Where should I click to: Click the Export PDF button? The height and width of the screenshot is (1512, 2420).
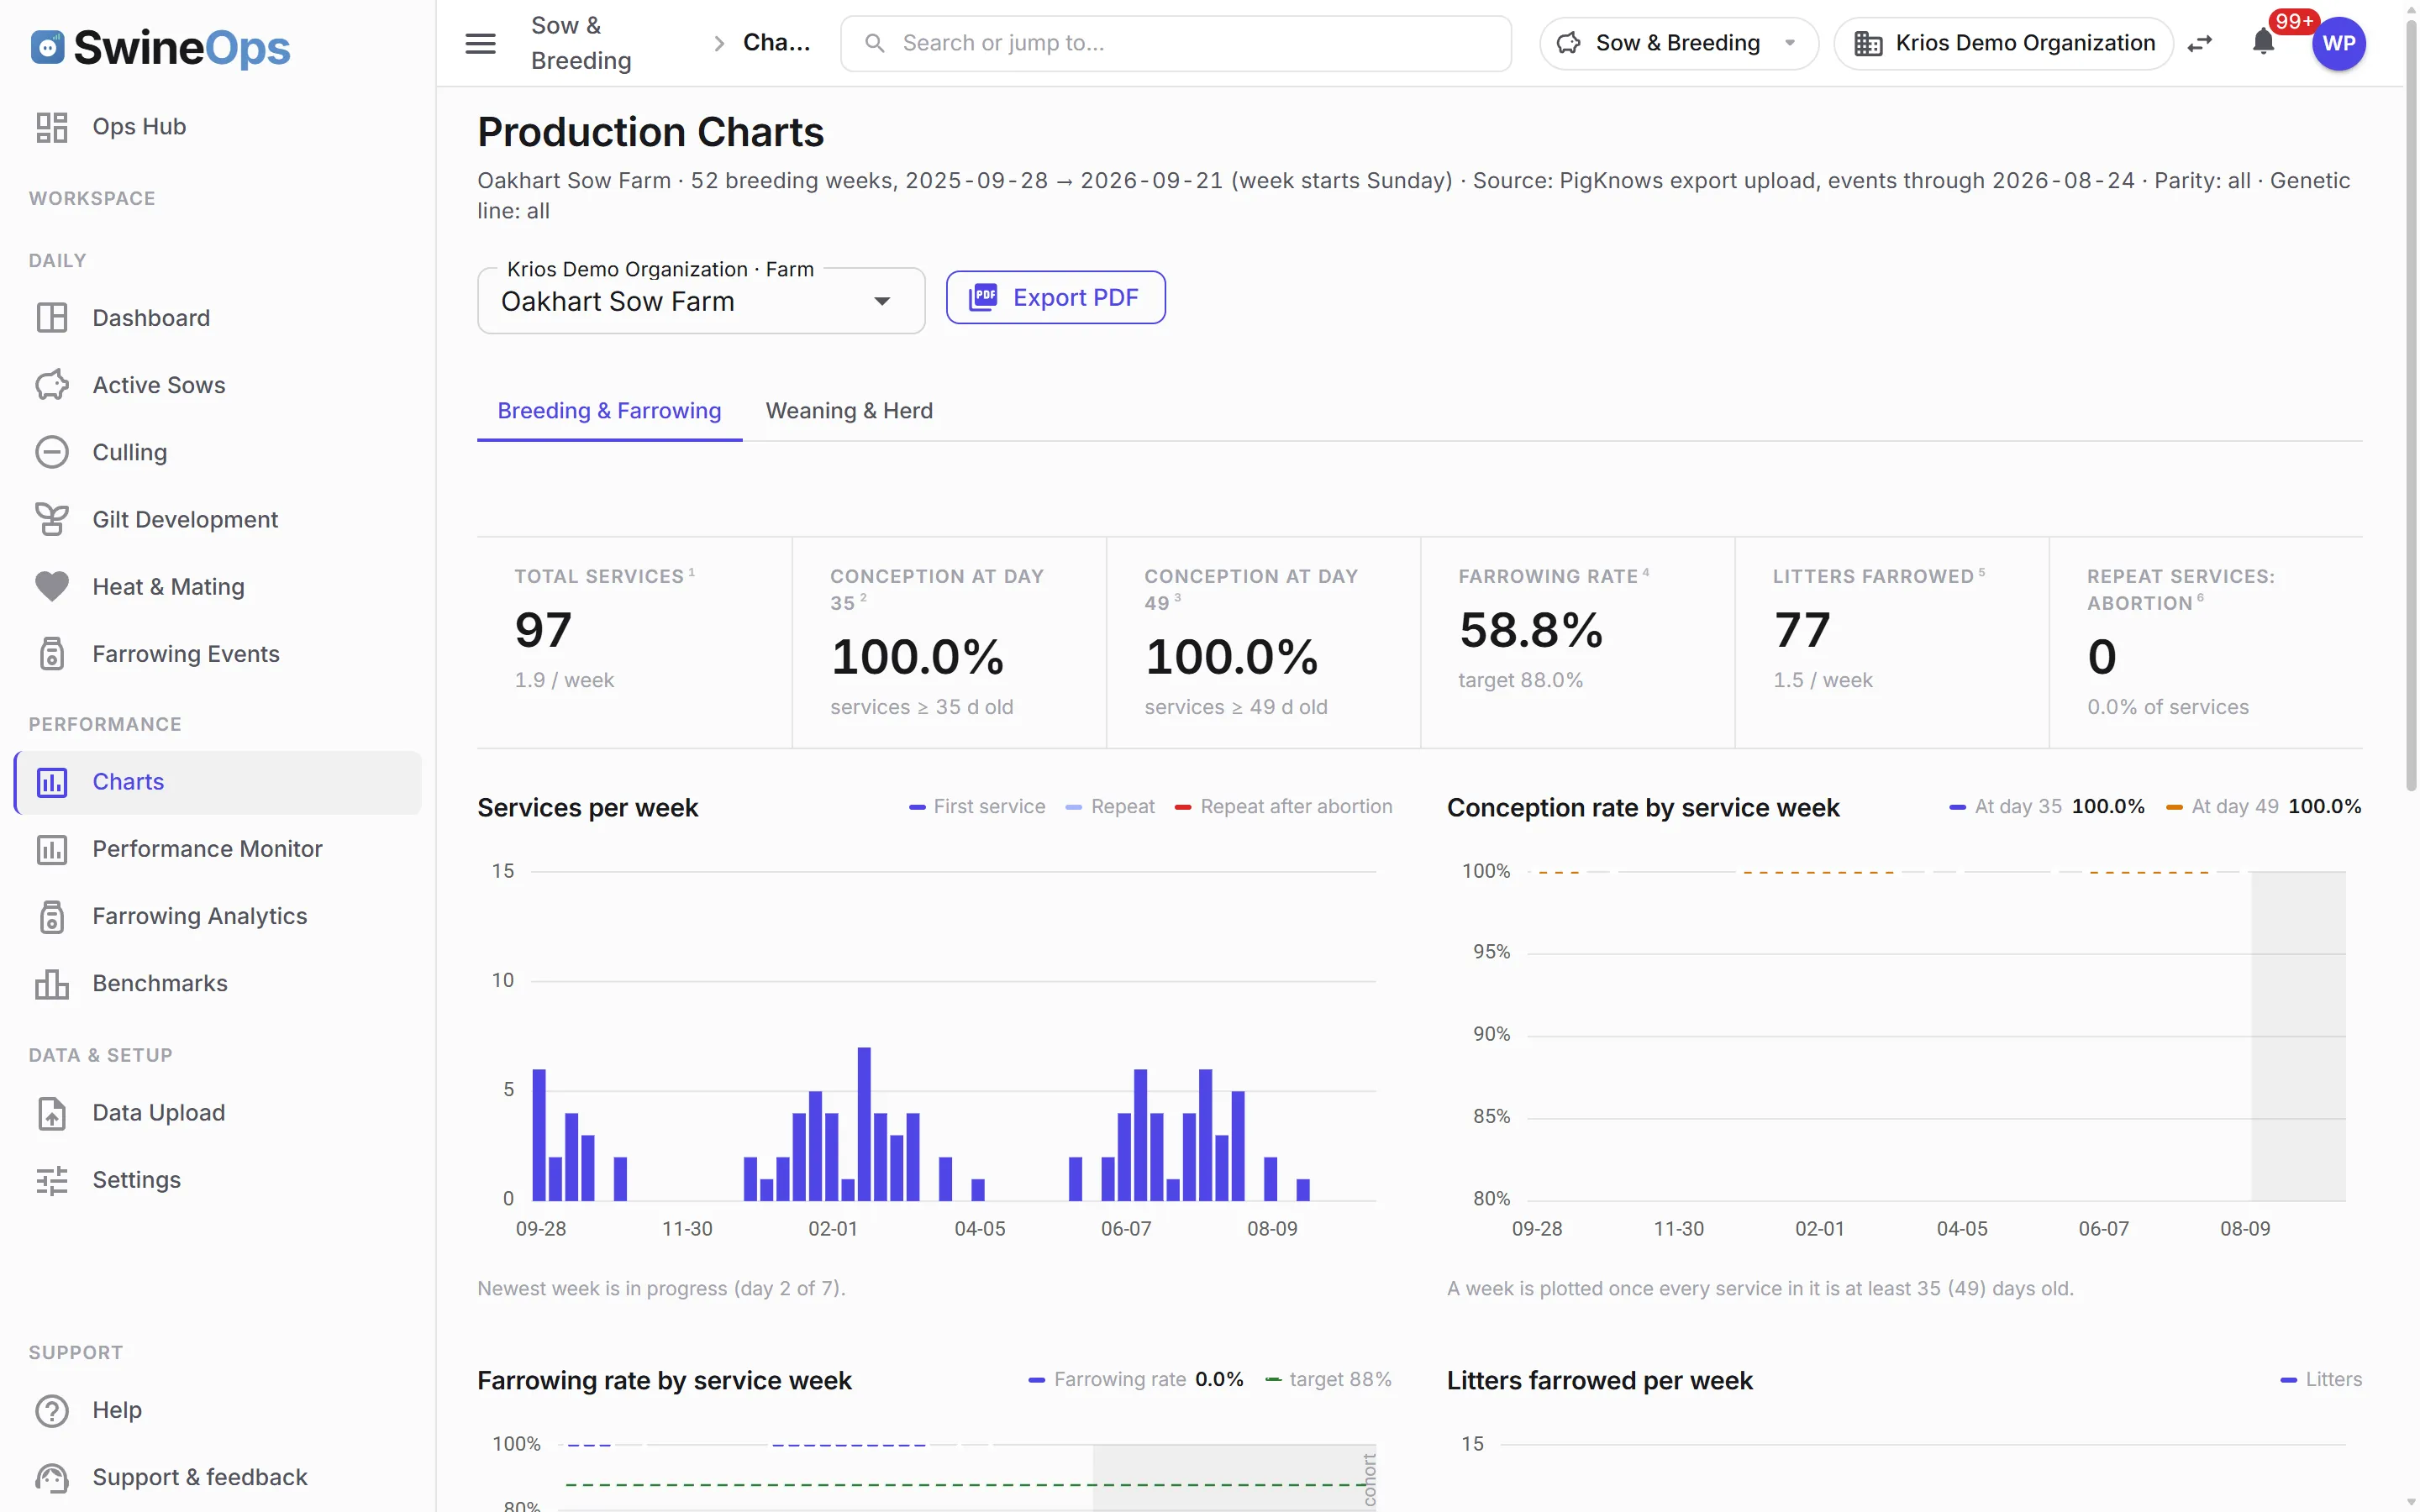click(1056, 298)
